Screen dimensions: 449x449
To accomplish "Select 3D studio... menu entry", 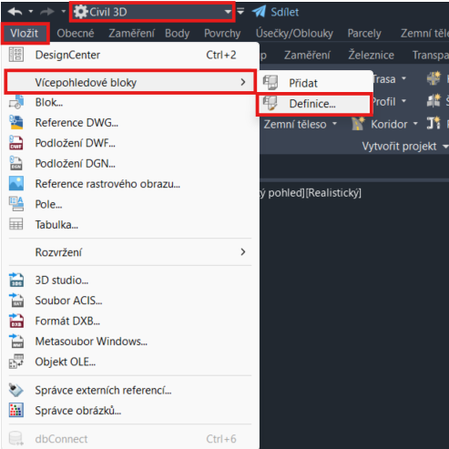I will tap(130, 280).
